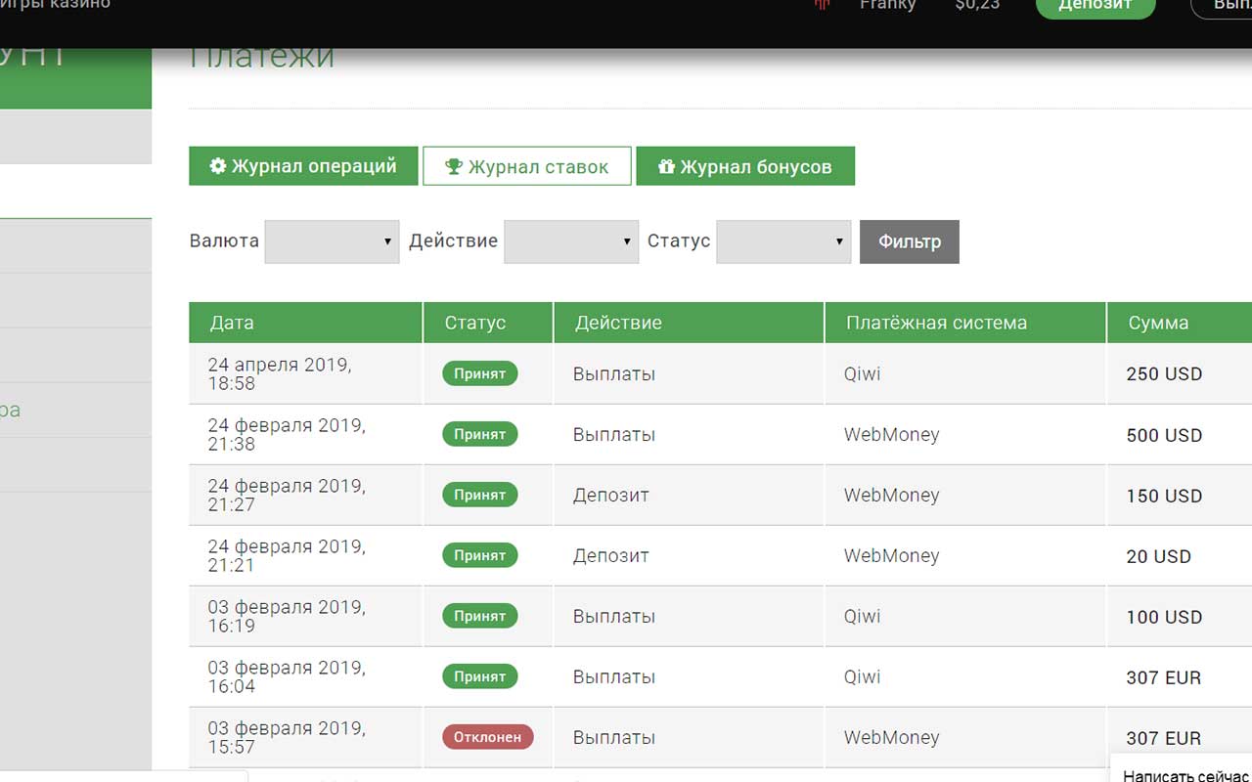Screen dimensions: 1252x782
Task: Click Депозит in the 20 USD row
Action: (611, 556)
